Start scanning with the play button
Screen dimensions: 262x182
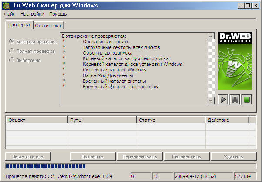click(x=223, y=100)
